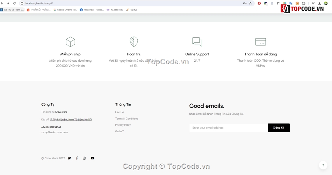Click the Online Support chat bubbles icon

pyautogui.click(x=197, y=42)
